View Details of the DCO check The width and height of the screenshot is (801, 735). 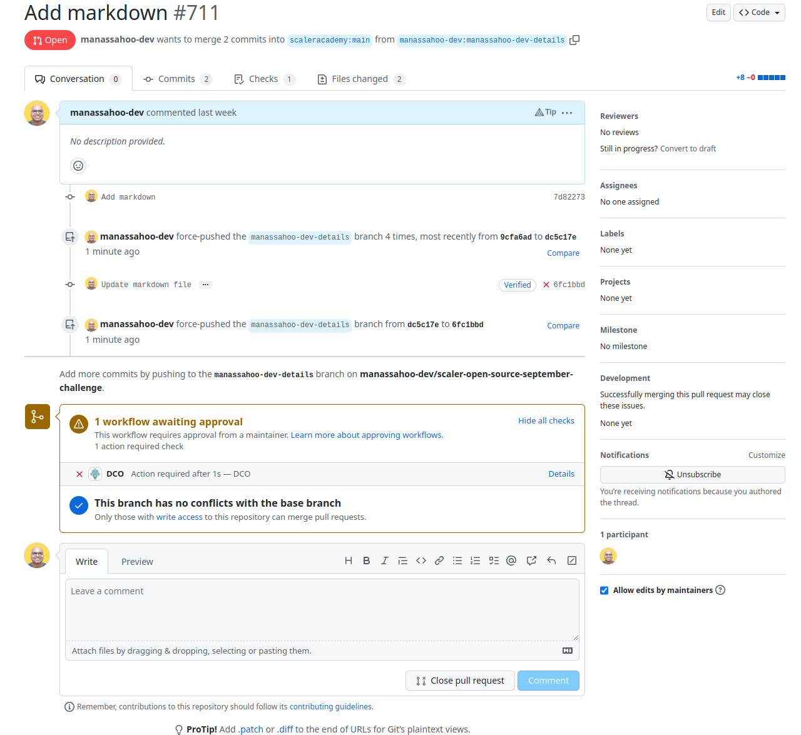click(561, 474)
